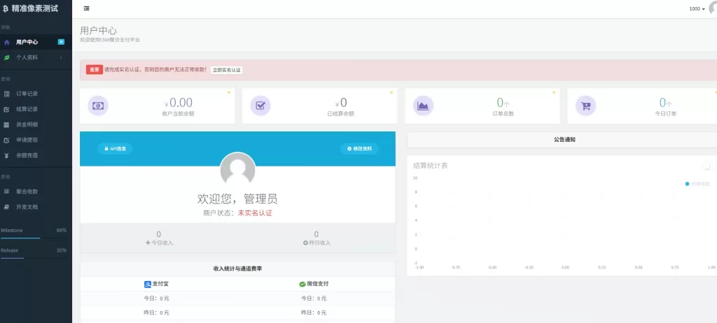The height and width of the screenshot is (323, 717).
Task: Open 余额充值 in the sidebar
Action: point(36,155)
